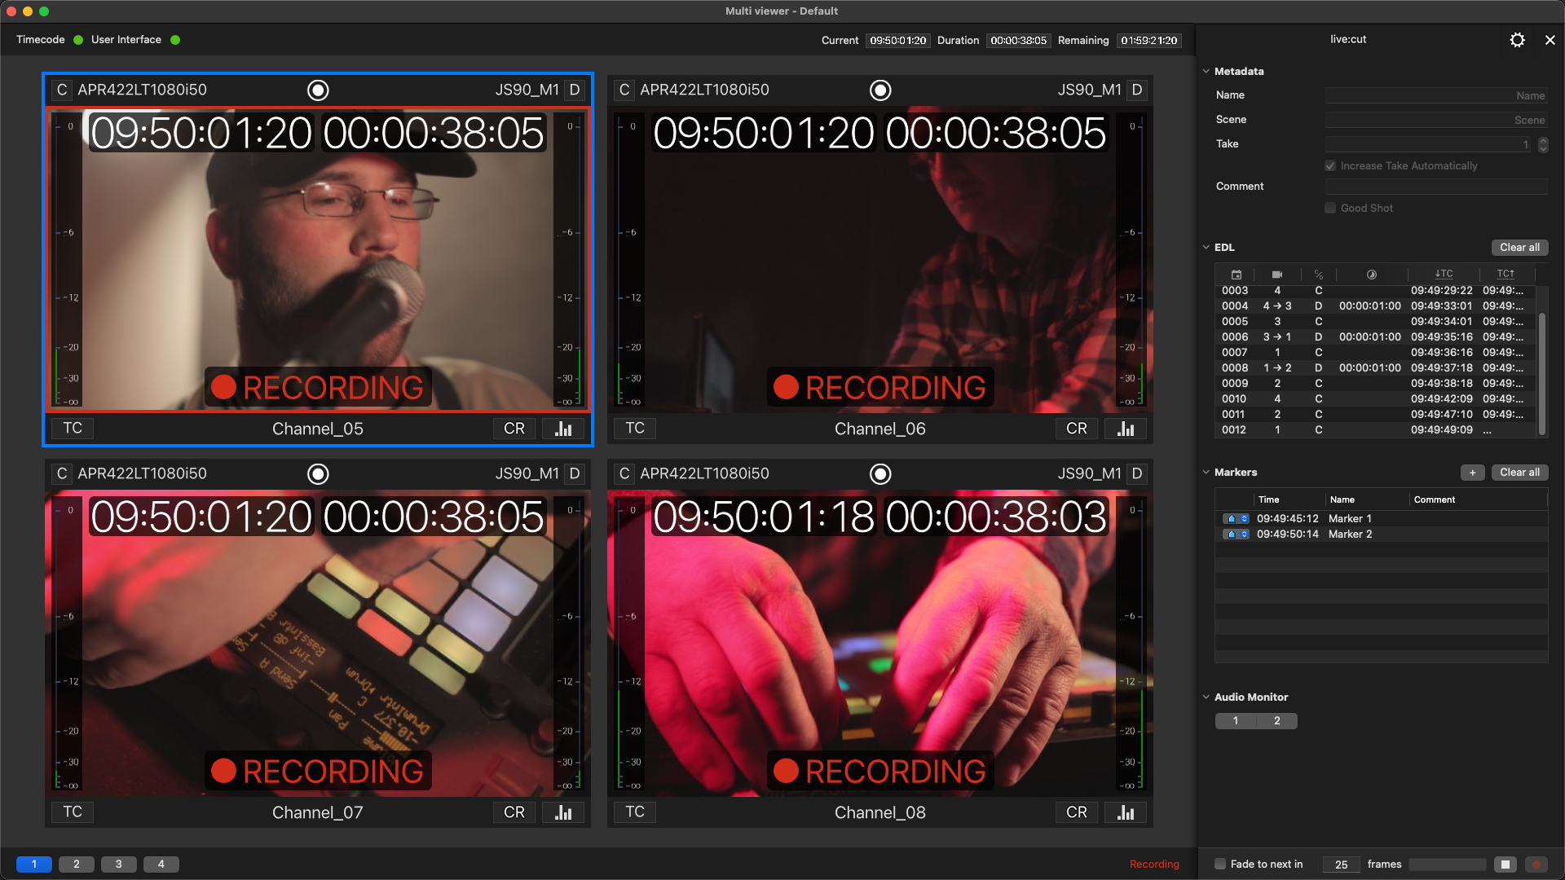The image size is (1565, 880).
Task: Clear all EDL entries
Action: (1519, 248)
